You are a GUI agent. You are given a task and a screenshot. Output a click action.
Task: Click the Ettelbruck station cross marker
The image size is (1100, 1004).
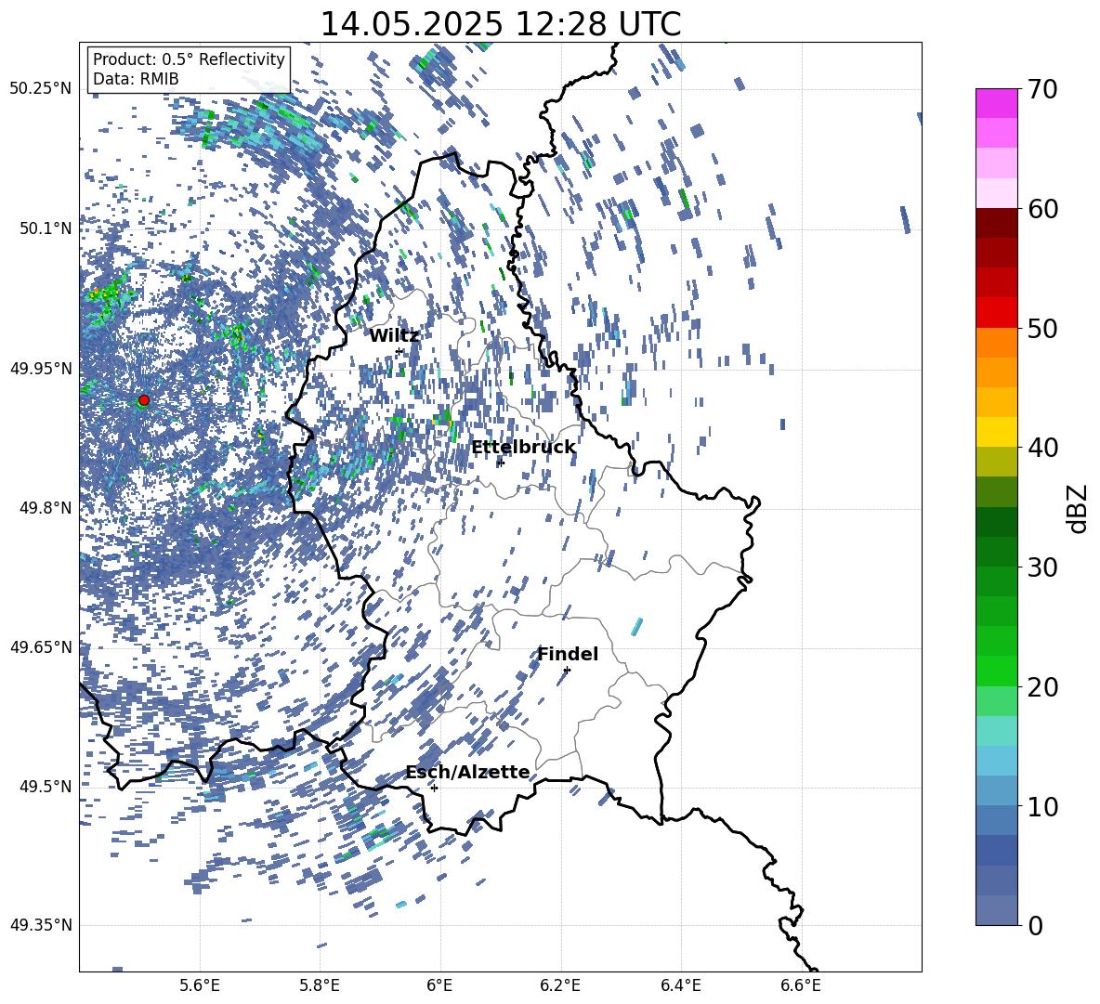[x=500, y=463]
